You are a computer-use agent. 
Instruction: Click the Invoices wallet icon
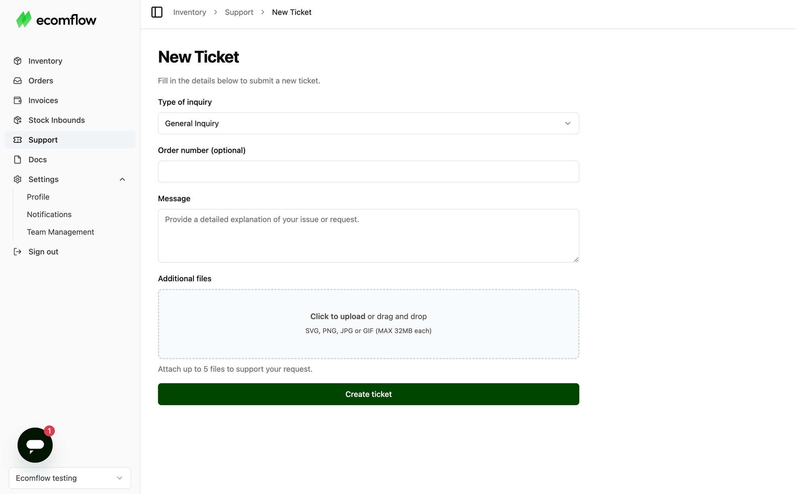17,100
